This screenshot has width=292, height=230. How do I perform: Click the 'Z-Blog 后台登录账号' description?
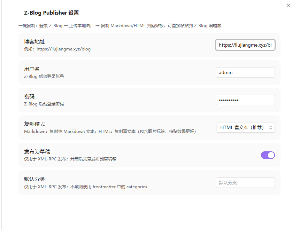(x=44, y=77)
